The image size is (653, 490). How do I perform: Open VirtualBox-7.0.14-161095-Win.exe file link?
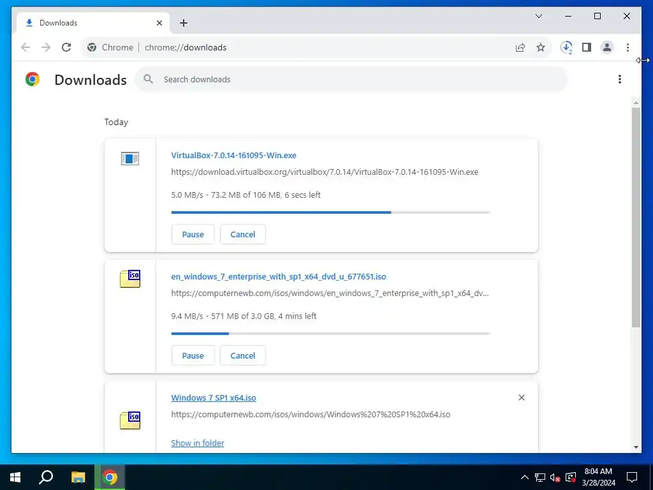pyautogui.click(x=233, y=156)
